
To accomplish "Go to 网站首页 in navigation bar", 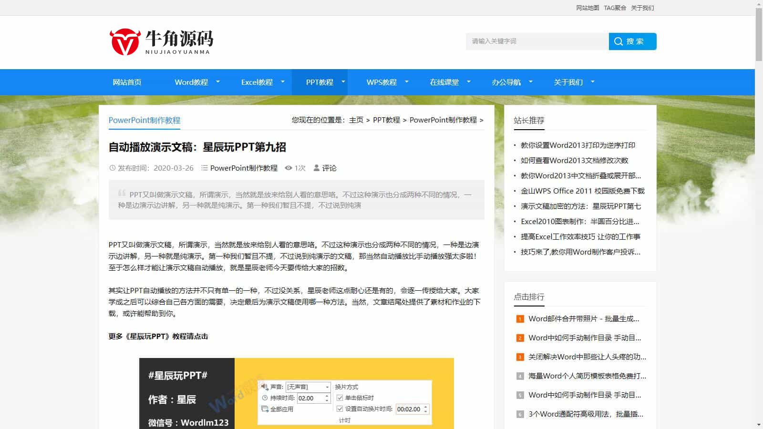I will pyautogui.click(x=127, y=82).
